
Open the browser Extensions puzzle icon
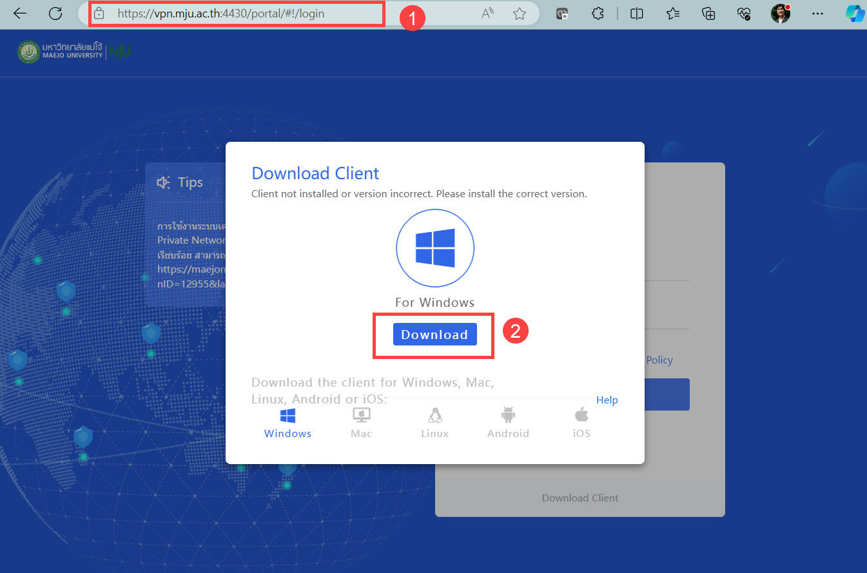(x=598, y=14)
